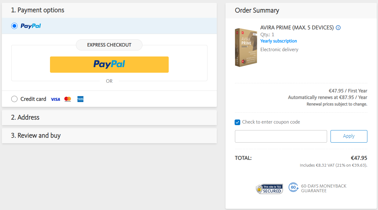Click the info icon beside Avira Prime

(x=338, y=28)
